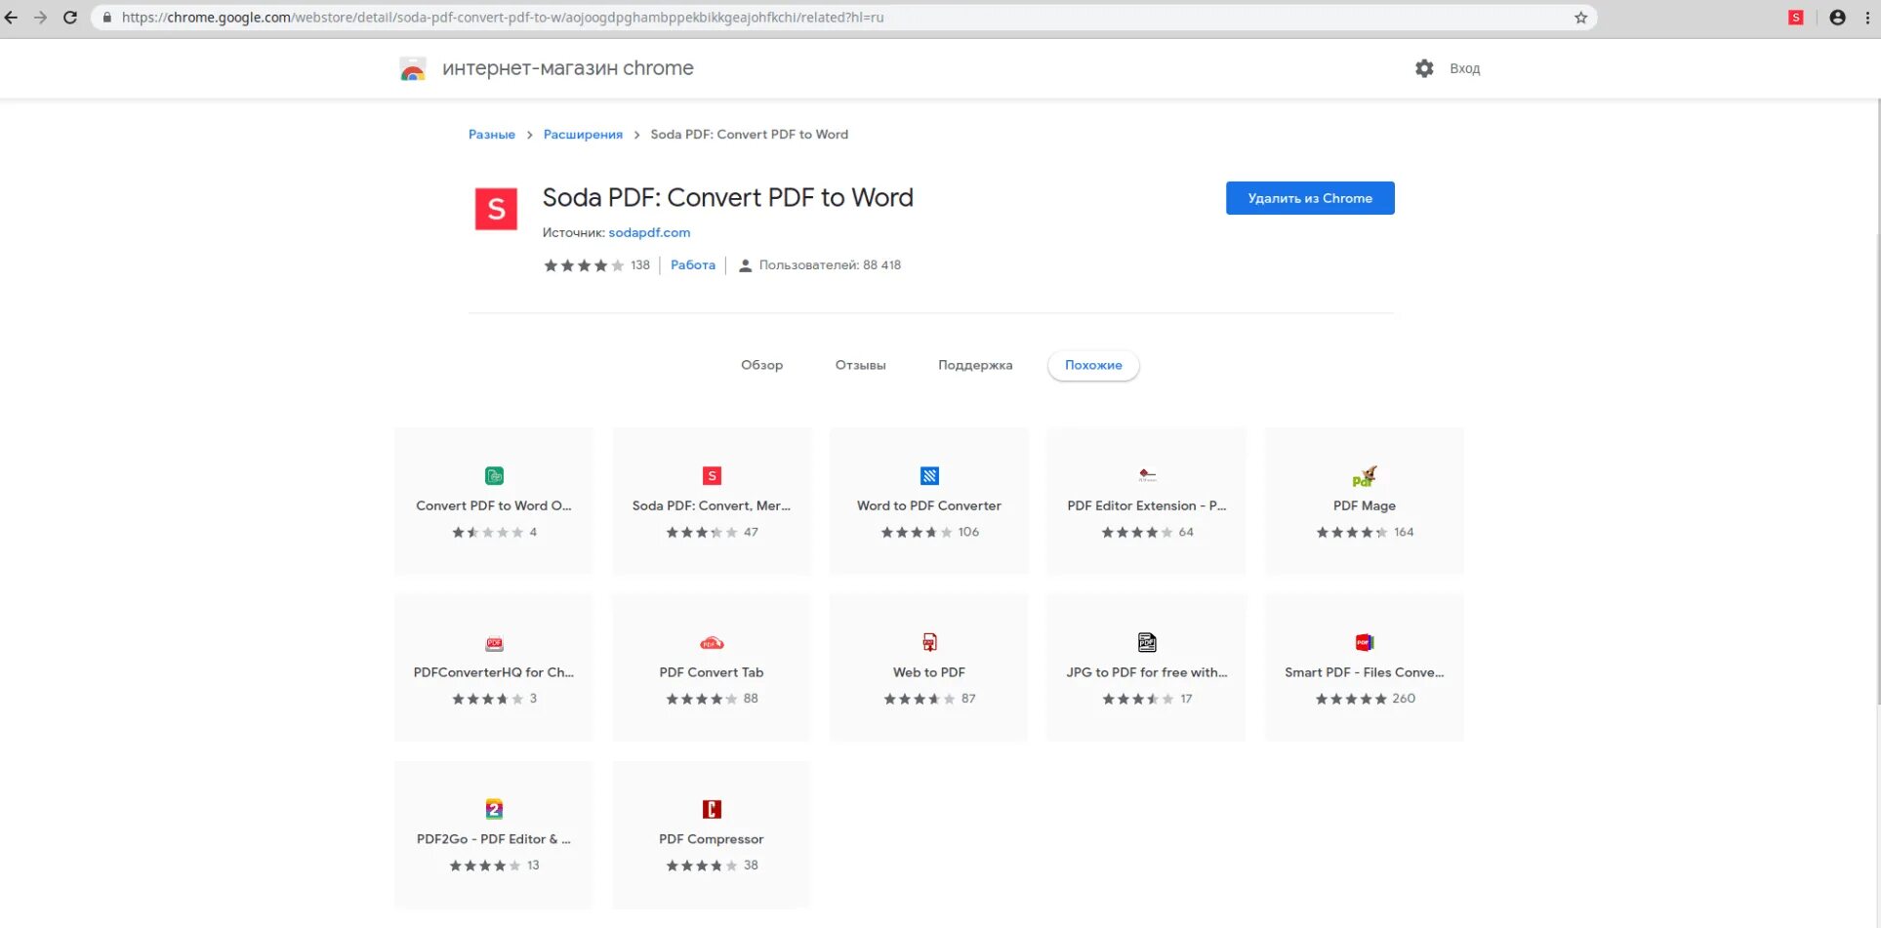1881x928 pixels.
Task: Bookmark page with the star icon
Action: point(1580,18)
